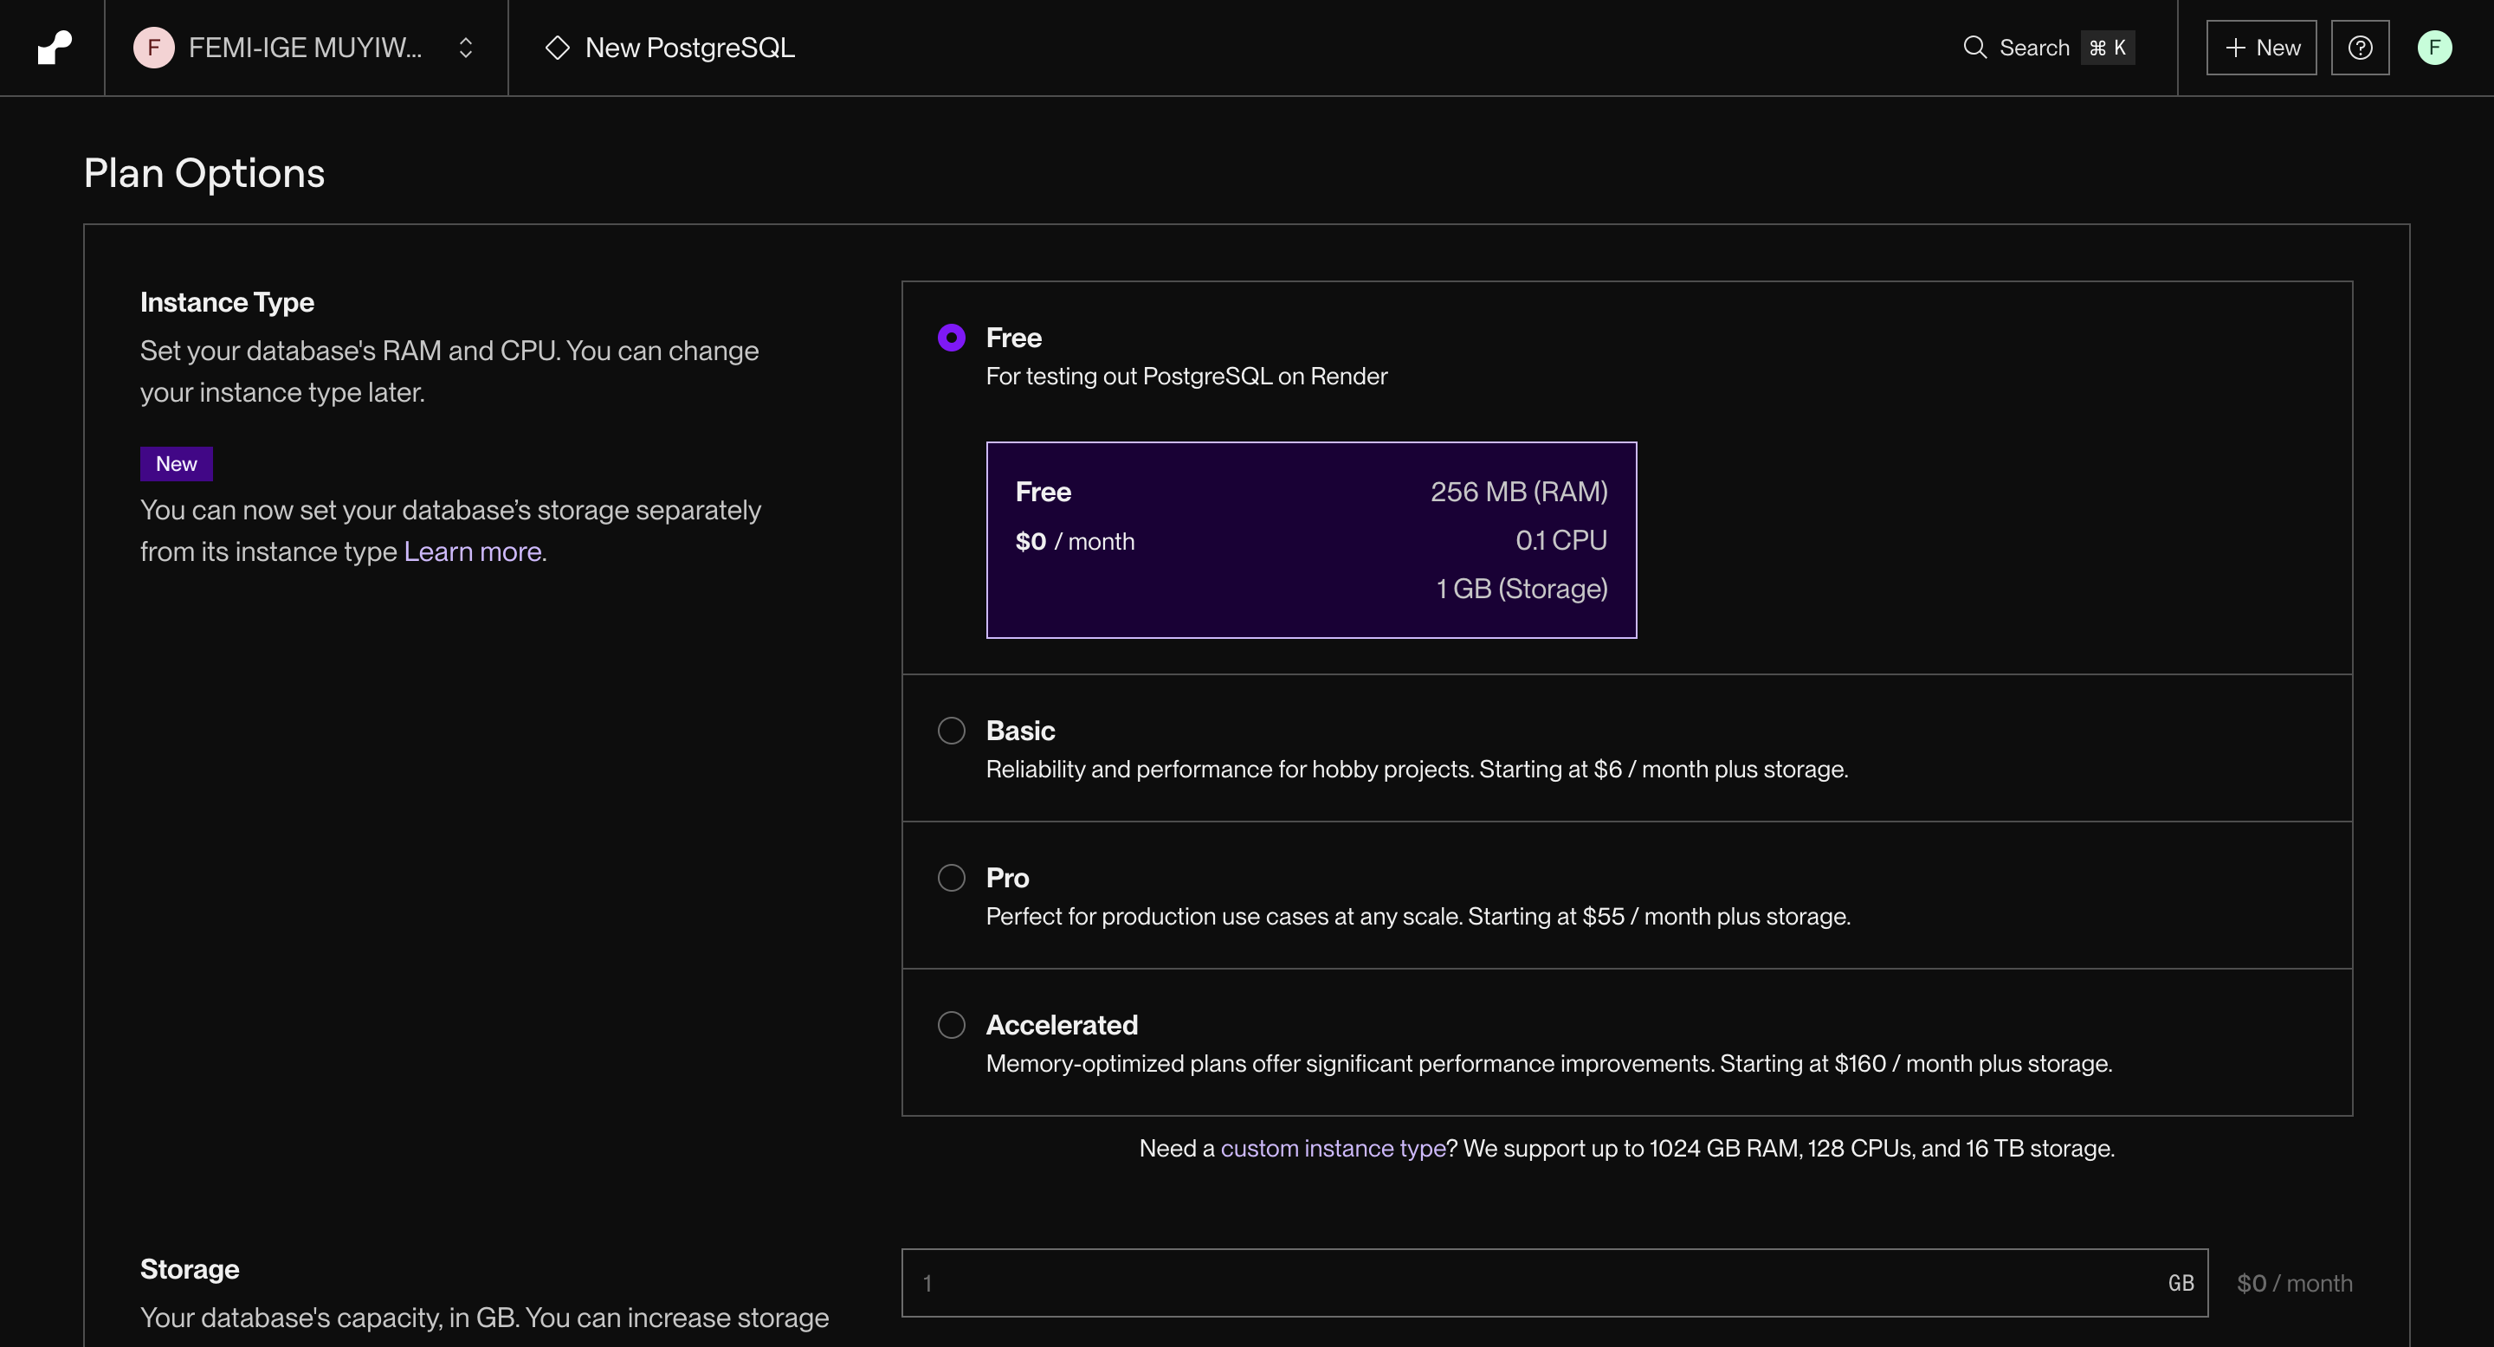Click the Accelerated plan title text
2494x1347 pixels.
[x=1061, y=1025]
